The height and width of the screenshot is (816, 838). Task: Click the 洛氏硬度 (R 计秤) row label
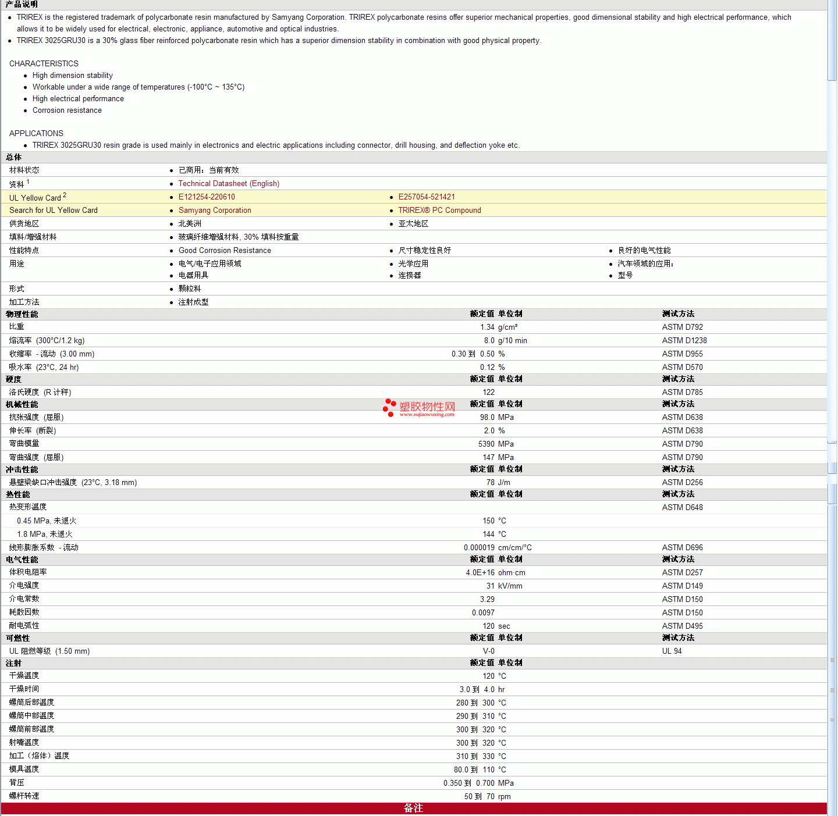click(40, 393)
